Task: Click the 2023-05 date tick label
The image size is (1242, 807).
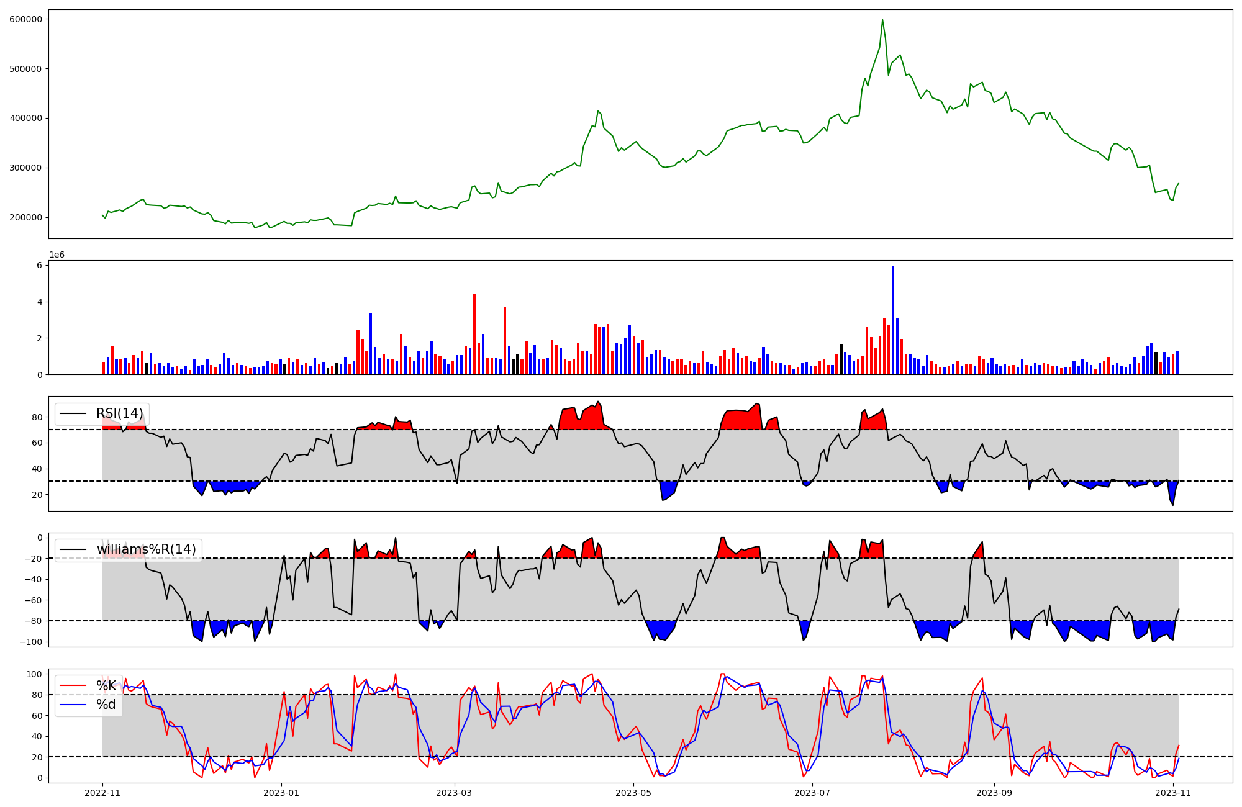Action: pyautogui.click(x=633, y=793)
